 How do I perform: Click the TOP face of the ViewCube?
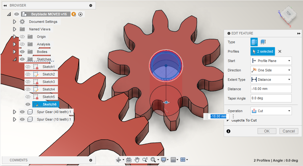(289, 13)
